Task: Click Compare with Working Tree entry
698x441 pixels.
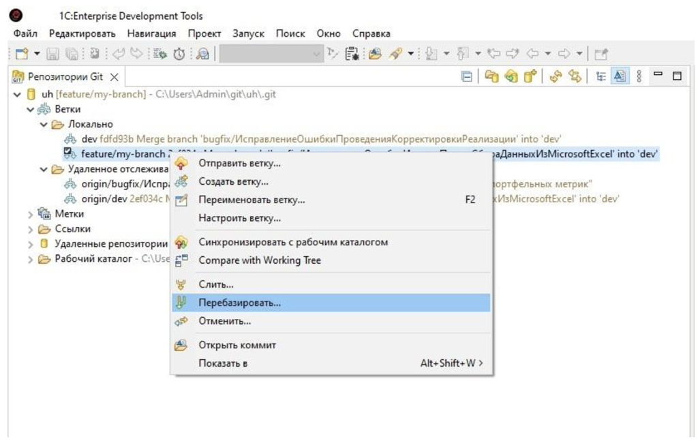Action: coord(259,260)
